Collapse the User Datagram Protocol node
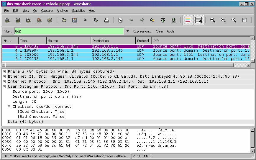The height and width of the screenshot is (160, 256). (x=4, y=86)
